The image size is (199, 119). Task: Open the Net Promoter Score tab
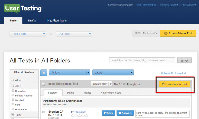[111, 93]
